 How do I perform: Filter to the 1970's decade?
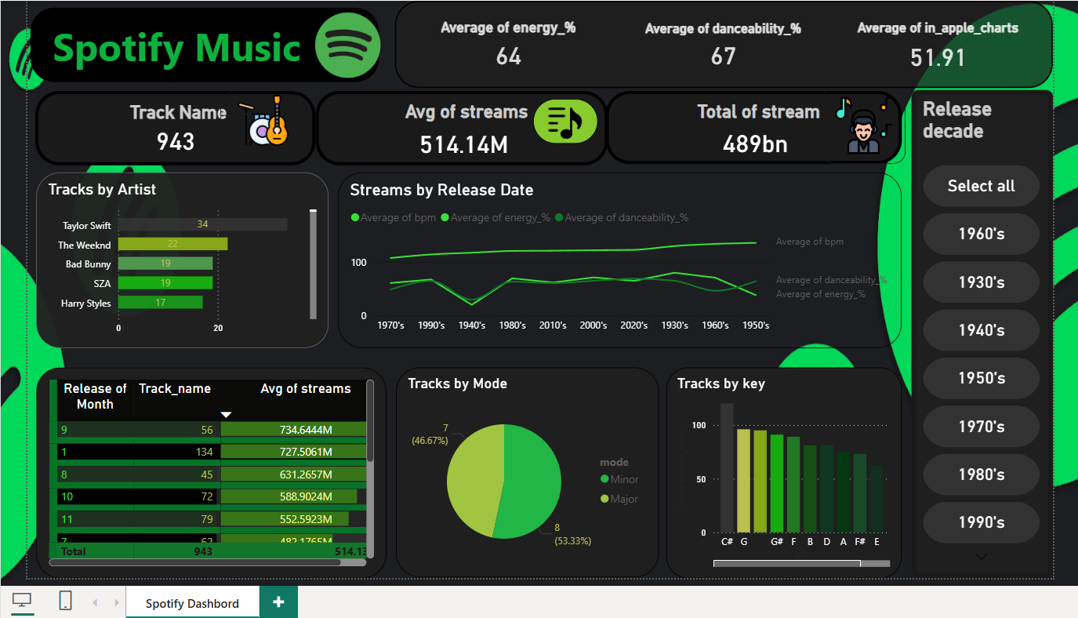pyautogui.click(x=981, y=426)
